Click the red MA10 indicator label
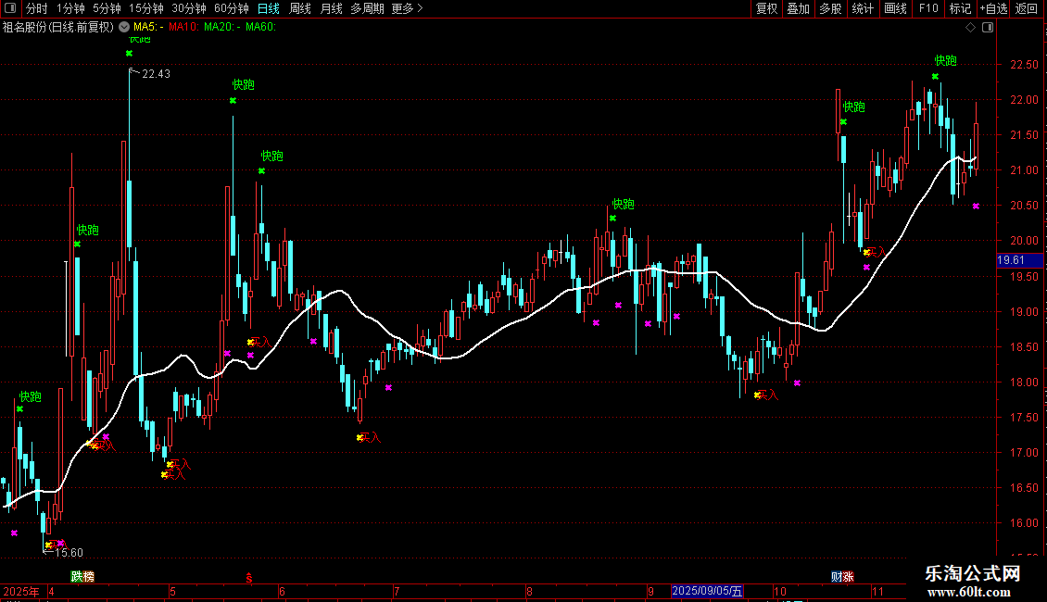Viewport: 1047px width, 602px height. (183, 28)
